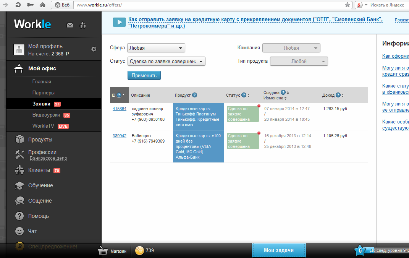Open Главная in sidebar menu
This screenshot has width=409, height=258.
pyautogui.click(x=42, y=82)
